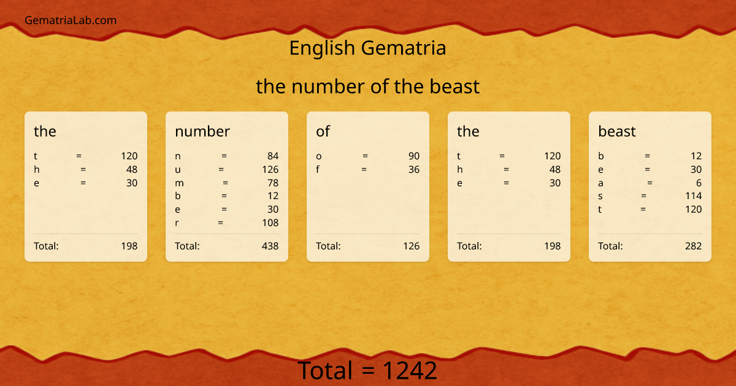736x386 pixels.
Task: Select value 12 in the number card
Action: pyautogui.click(x=273, y=196)
